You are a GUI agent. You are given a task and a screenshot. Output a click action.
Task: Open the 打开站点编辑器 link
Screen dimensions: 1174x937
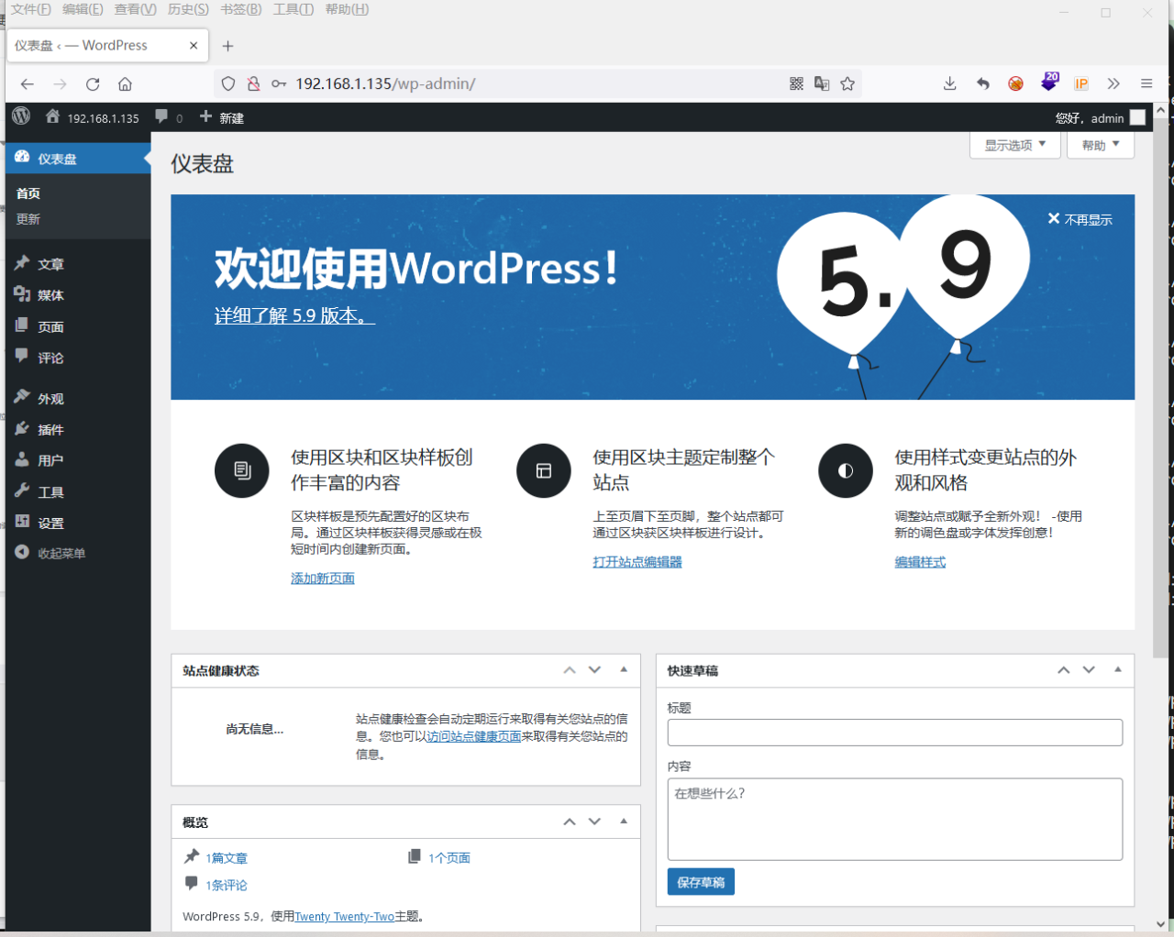pyautogui.click(x=637, y=562)
